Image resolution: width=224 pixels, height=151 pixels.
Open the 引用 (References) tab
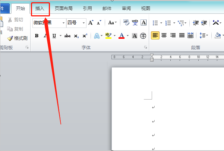[x=88, y=9]
